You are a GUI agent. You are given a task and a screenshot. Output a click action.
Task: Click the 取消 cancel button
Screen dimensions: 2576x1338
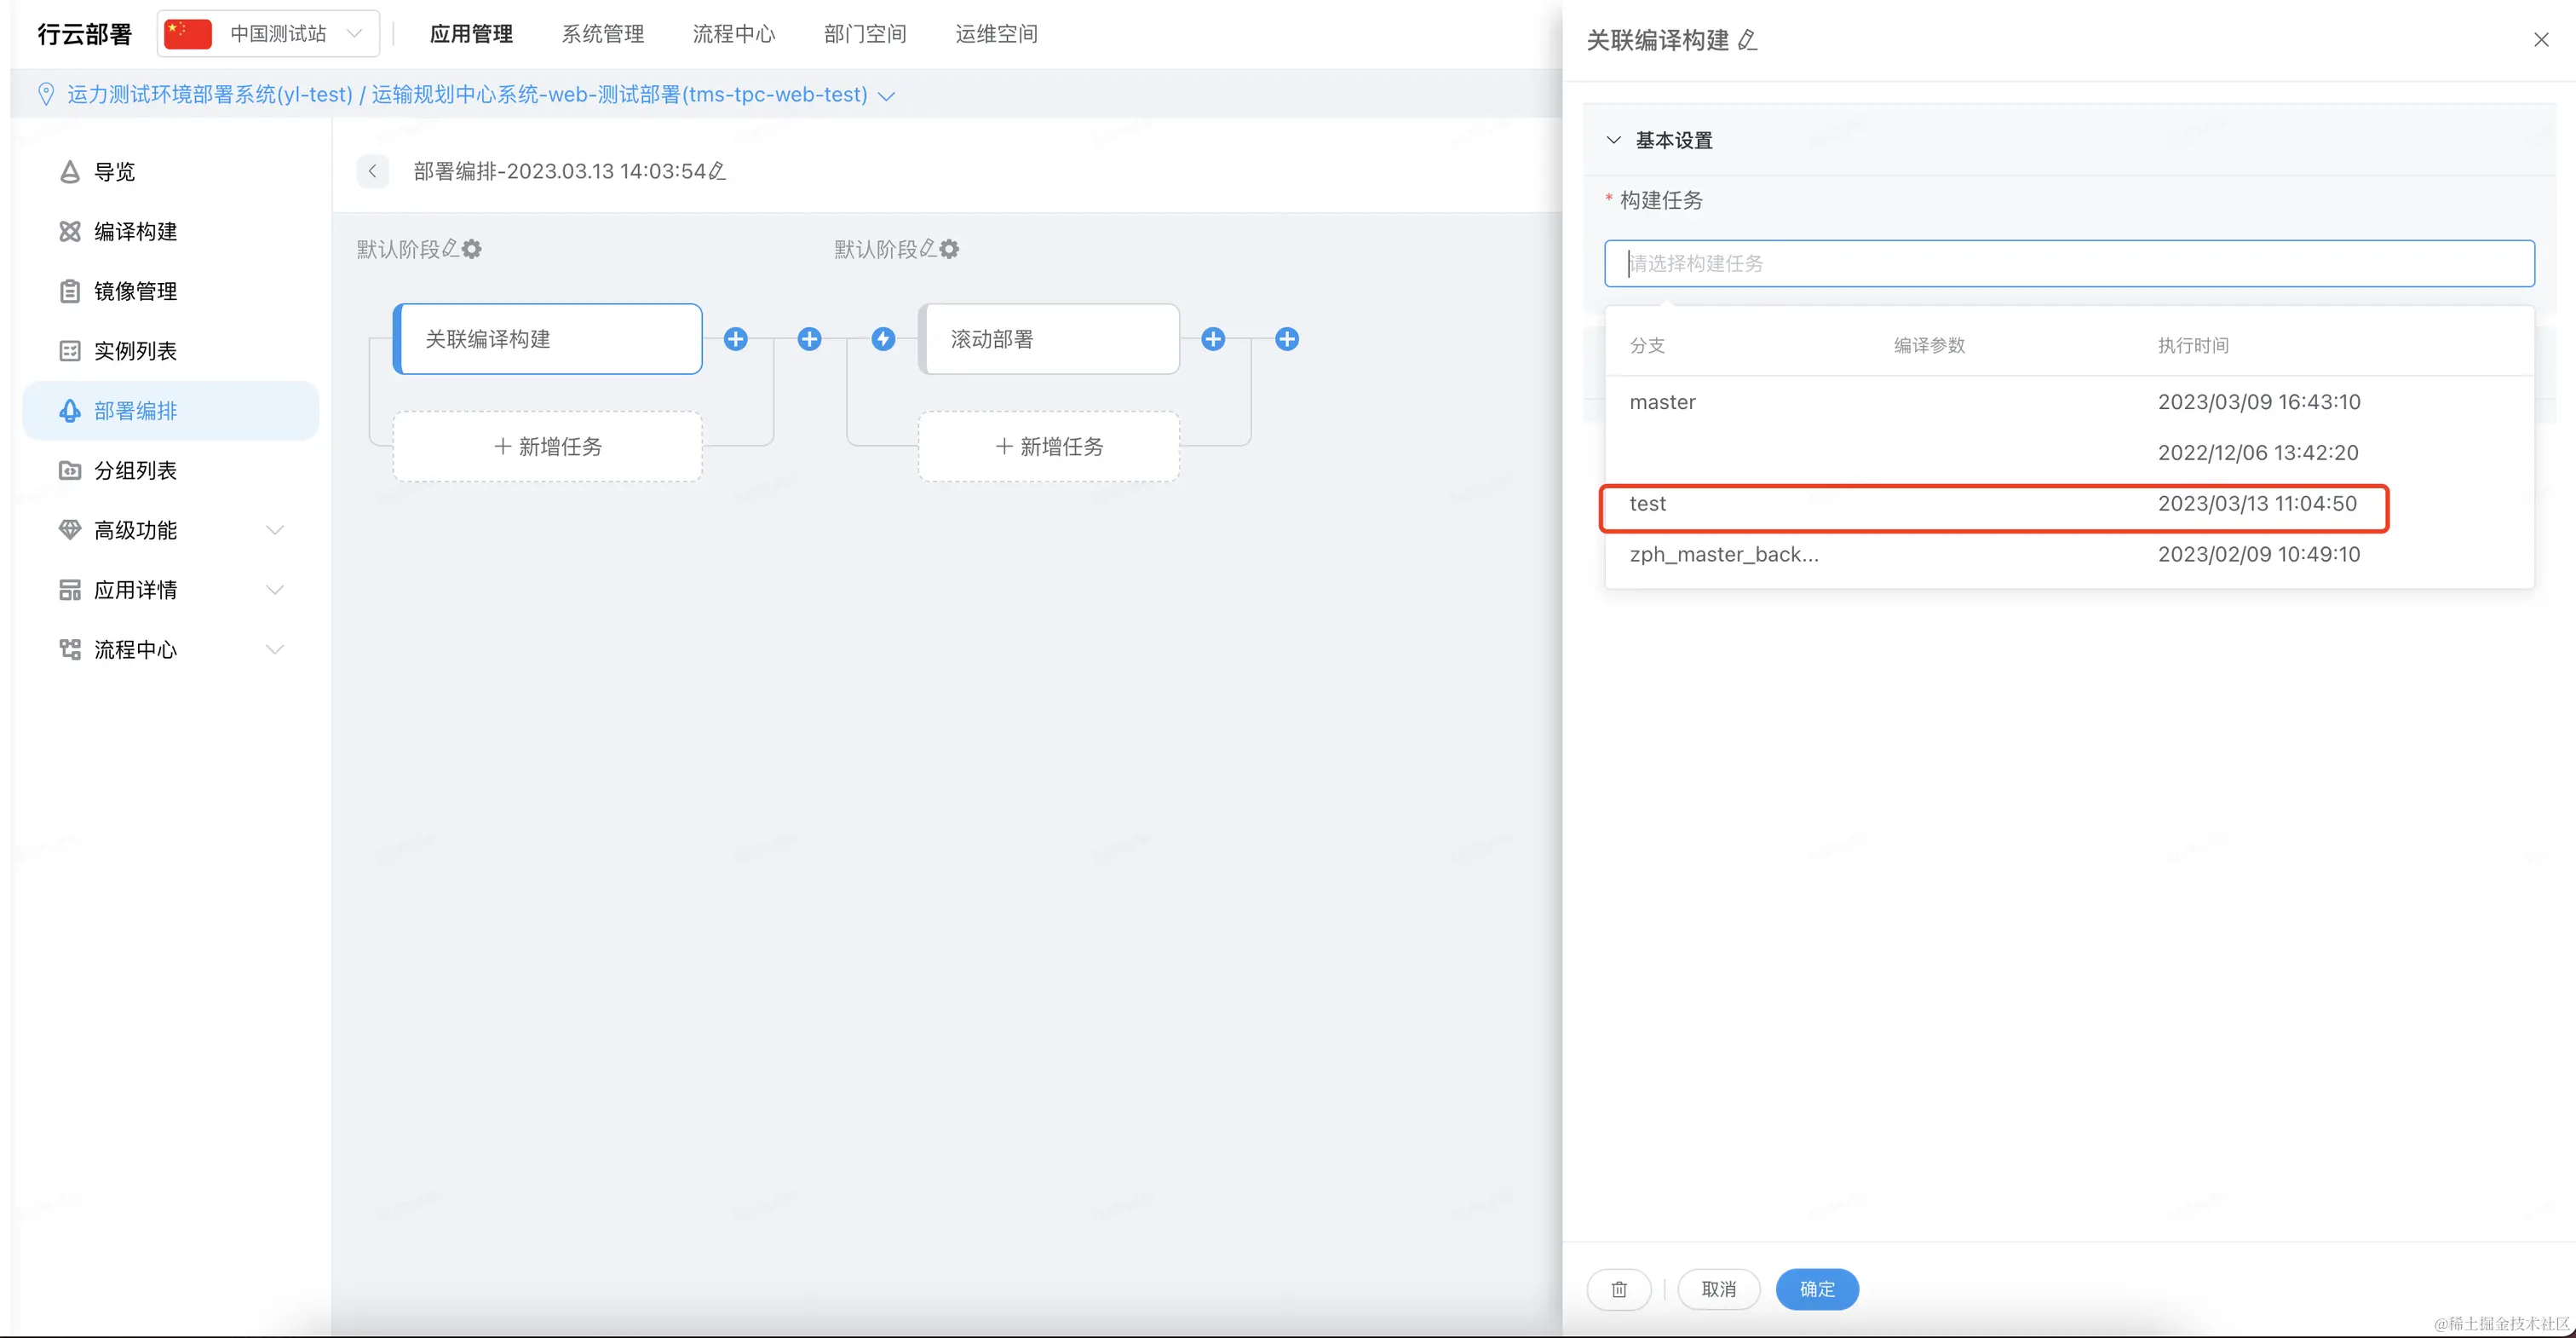(x=1718, y=1289)
